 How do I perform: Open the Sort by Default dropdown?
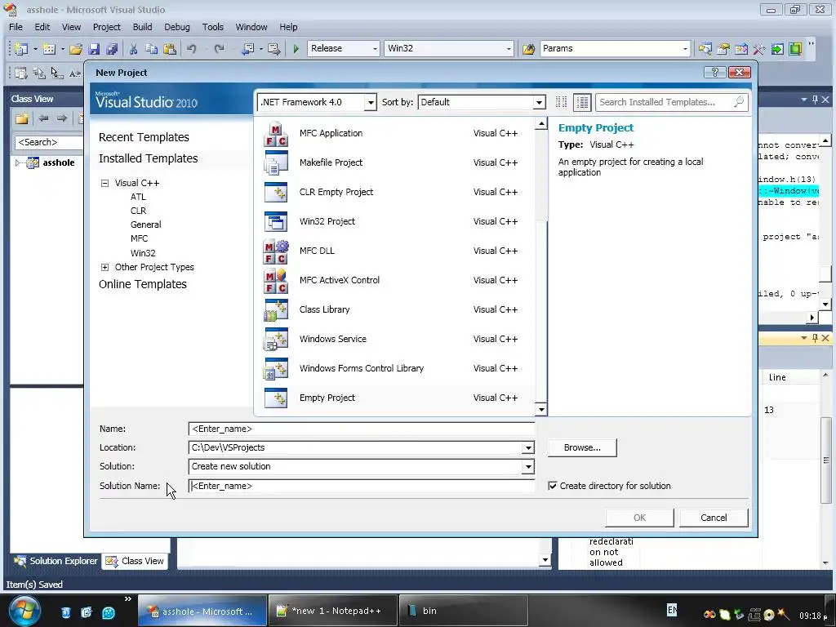(x=539, y=102)
